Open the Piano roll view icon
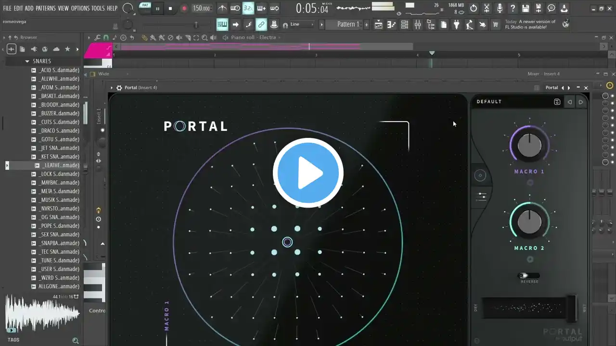The image size is (616, 346). coord(391,25)
